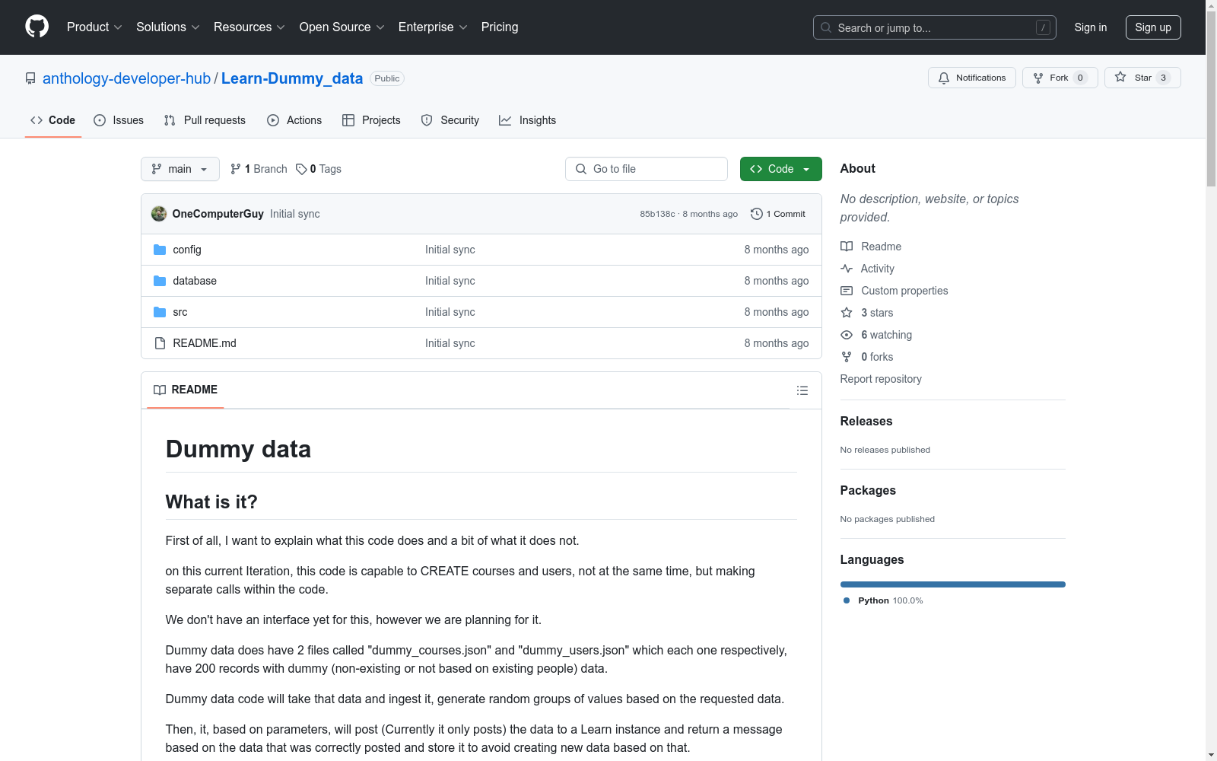Screen dimensions: 1217x761
Task: Open the OneComputerGuy author link
Action: 218,214
